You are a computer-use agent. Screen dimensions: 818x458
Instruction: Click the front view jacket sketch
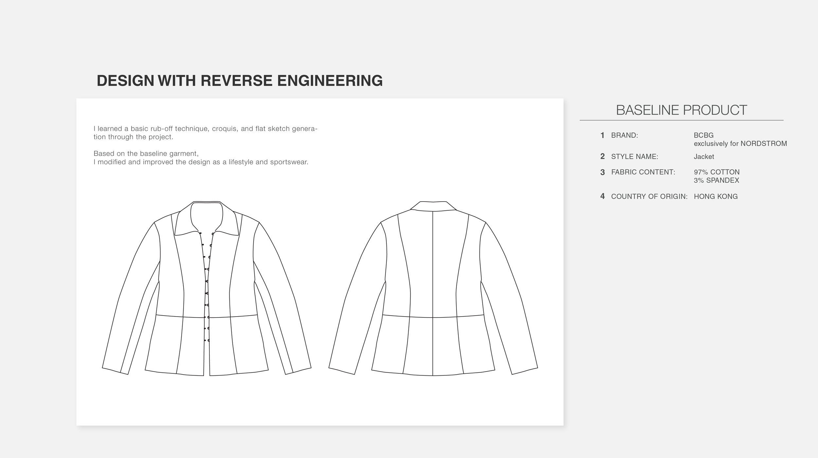click(206, 288)
